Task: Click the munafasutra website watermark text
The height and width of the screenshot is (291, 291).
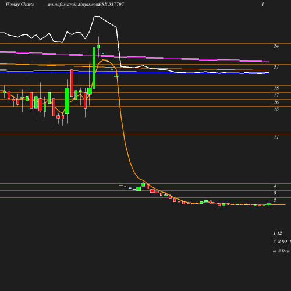Action: [73, 5]
